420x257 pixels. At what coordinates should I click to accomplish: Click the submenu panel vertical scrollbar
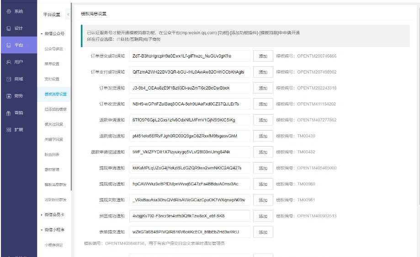pyautogui.click(x=71, y=97)
